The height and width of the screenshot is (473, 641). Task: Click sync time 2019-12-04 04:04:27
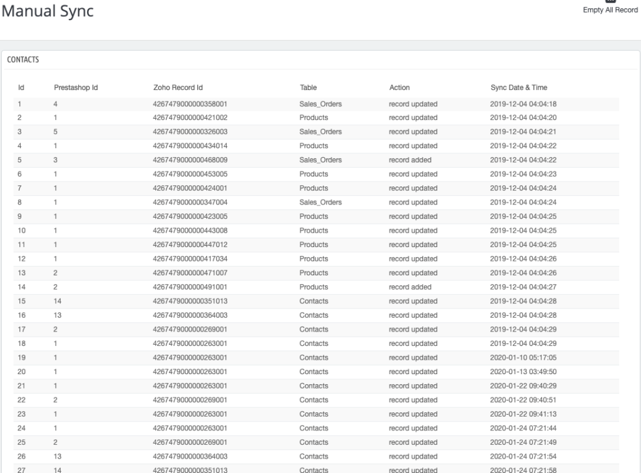[523, 287]
